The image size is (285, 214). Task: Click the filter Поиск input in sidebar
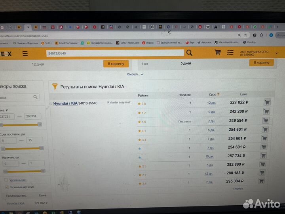19,97
